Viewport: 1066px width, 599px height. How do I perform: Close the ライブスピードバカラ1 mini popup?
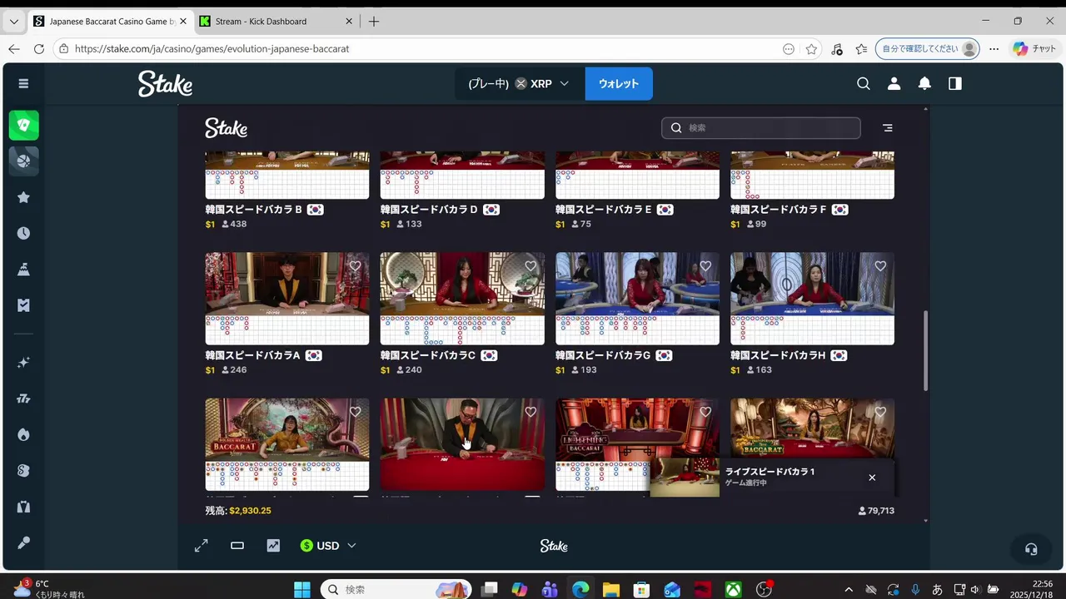pos(872,478)
